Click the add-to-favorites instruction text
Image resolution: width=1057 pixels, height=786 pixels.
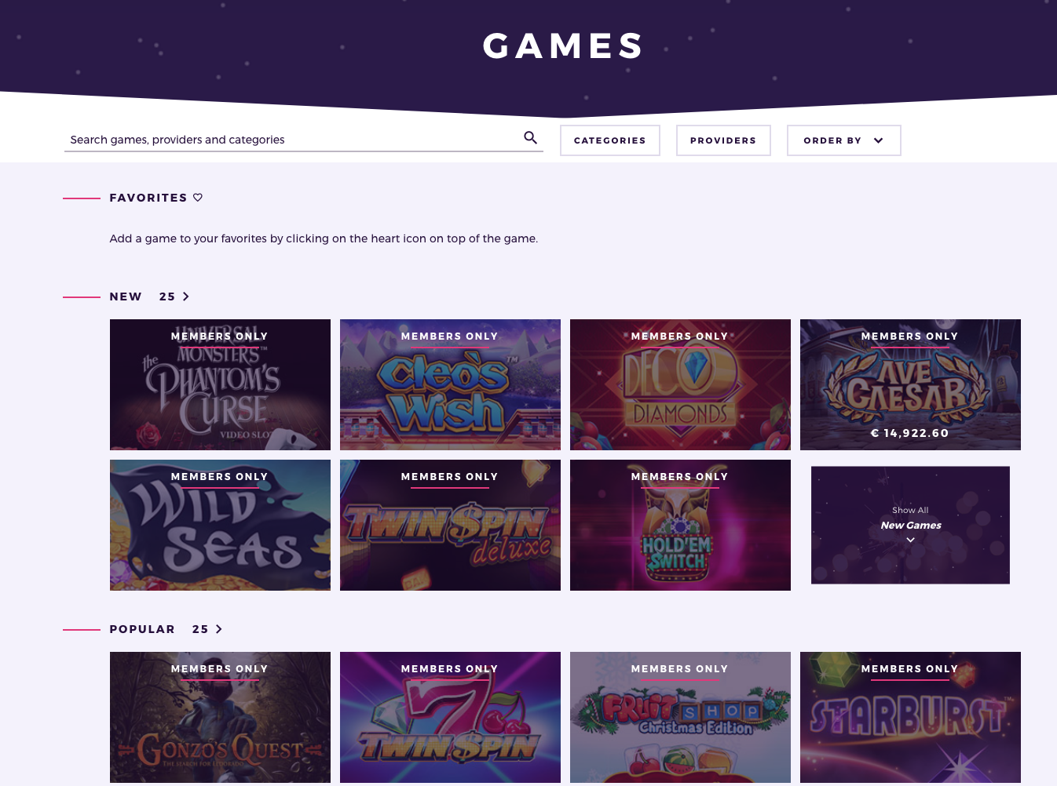click(324, 238)
